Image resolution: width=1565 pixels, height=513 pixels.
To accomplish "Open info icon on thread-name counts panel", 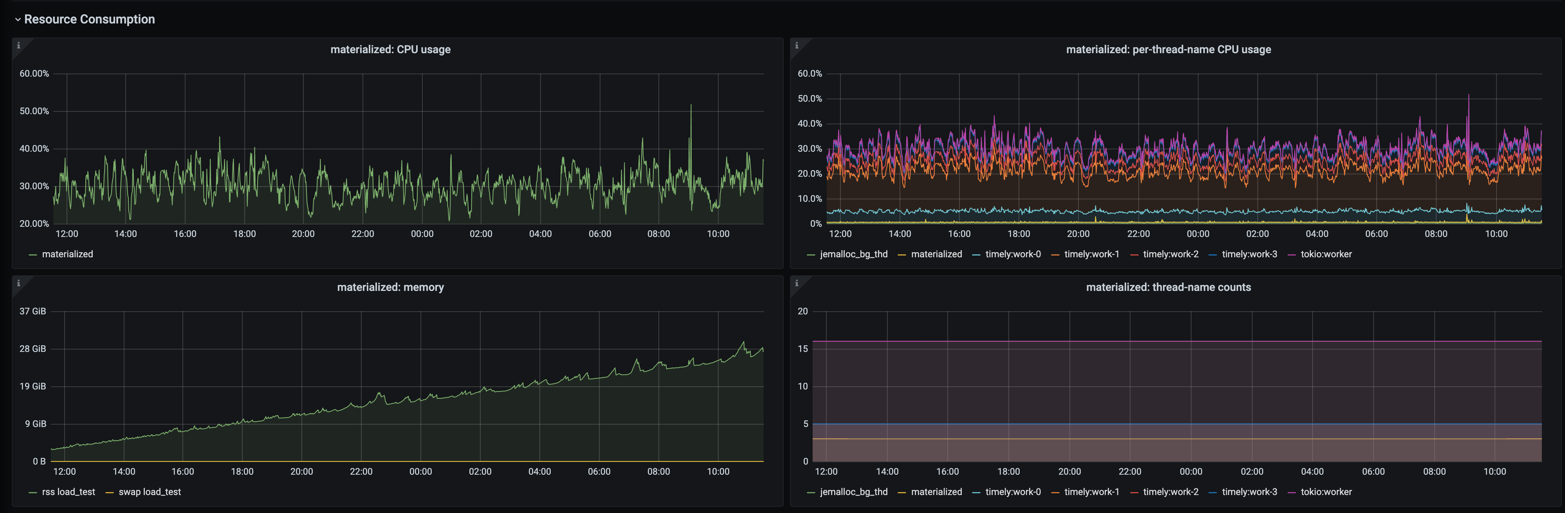I will (797, 283).
